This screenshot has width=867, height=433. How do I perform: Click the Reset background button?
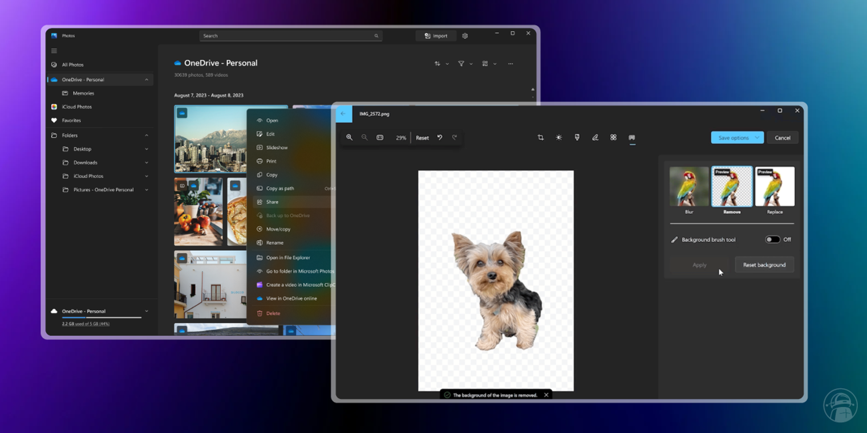click(x=764, y=264)
